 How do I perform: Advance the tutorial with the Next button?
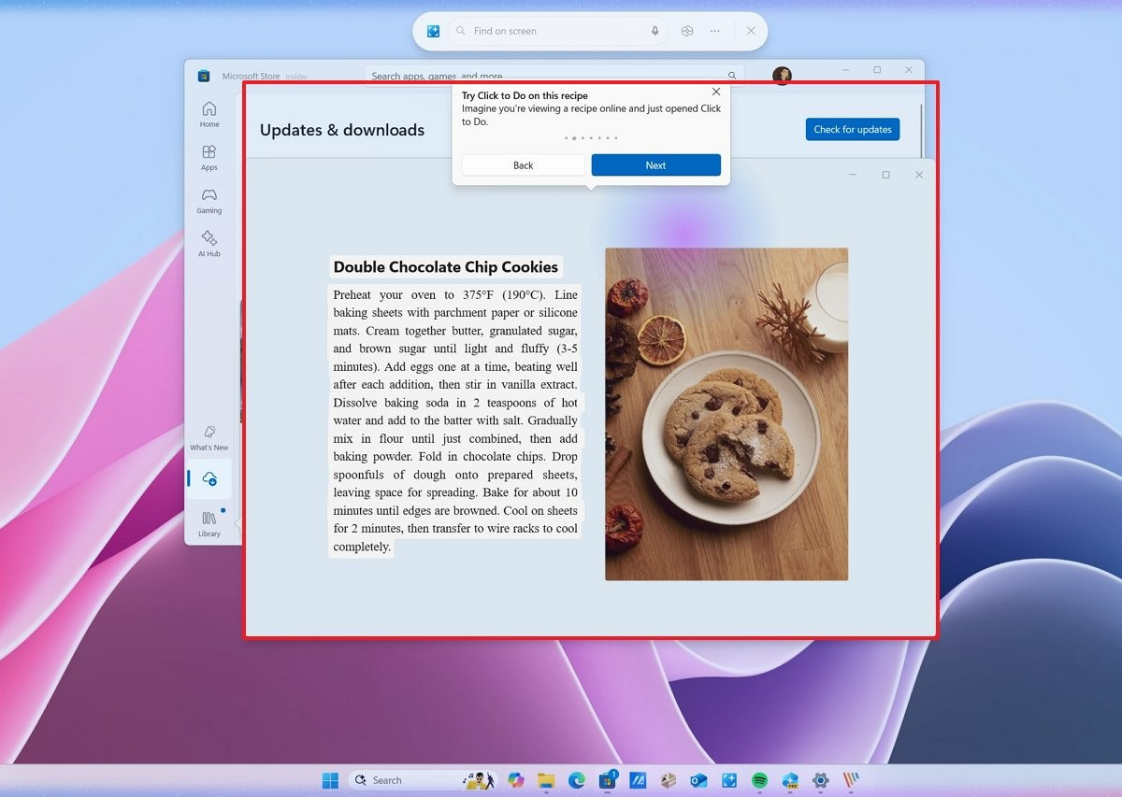[655, 164]
